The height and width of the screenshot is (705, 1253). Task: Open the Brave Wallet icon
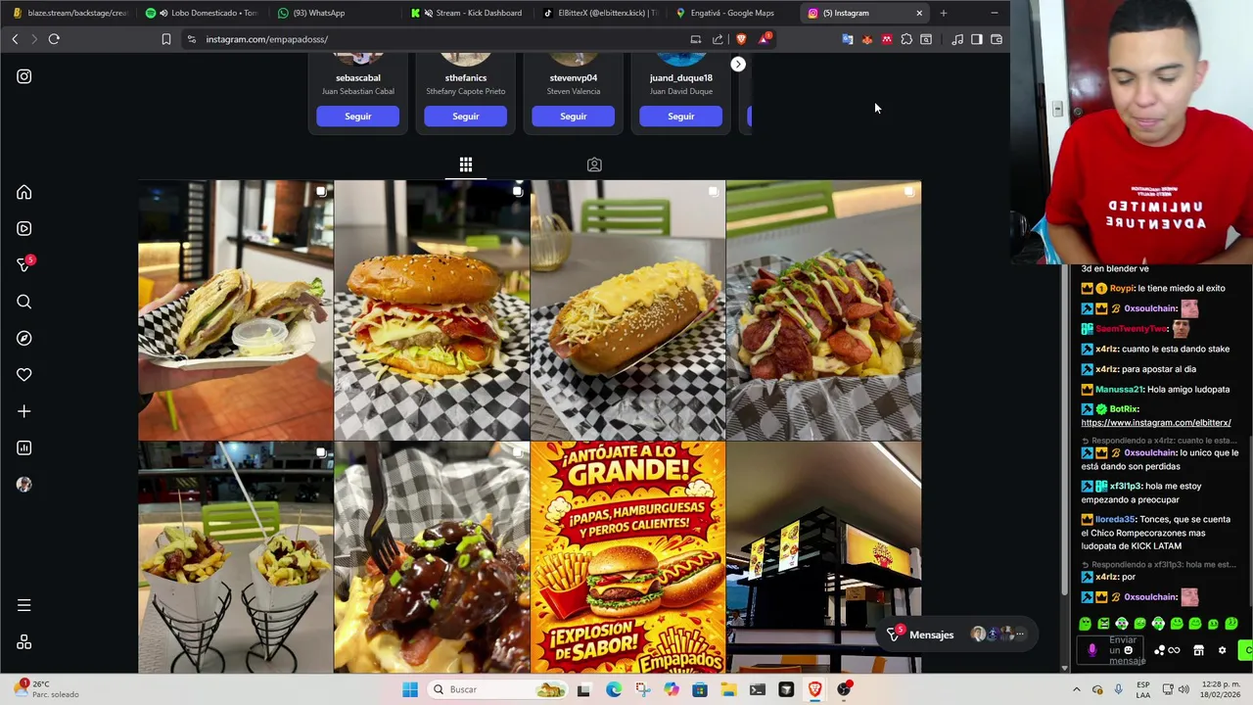(997, 39)
